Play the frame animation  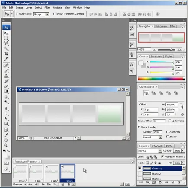[43, 184]
